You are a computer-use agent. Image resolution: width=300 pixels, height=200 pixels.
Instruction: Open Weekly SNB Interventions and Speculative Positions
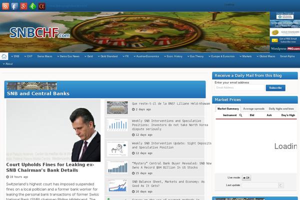[169, 125]
